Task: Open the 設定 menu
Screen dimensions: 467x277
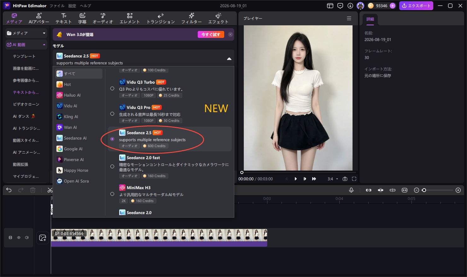Action: pos(72,6)
